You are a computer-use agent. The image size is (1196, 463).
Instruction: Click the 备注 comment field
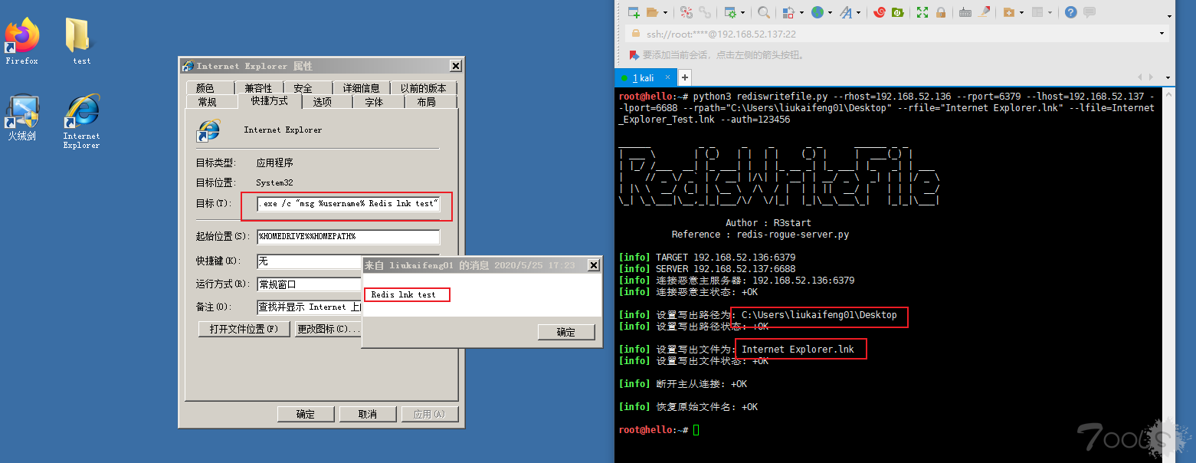309,307
